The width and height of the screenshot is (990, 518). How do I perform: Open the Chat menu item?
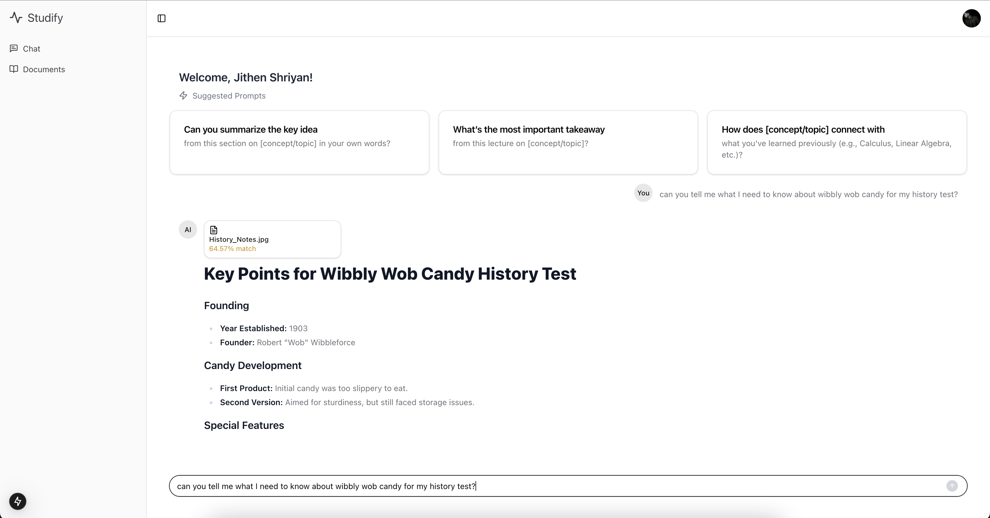[x=32, y=49]
